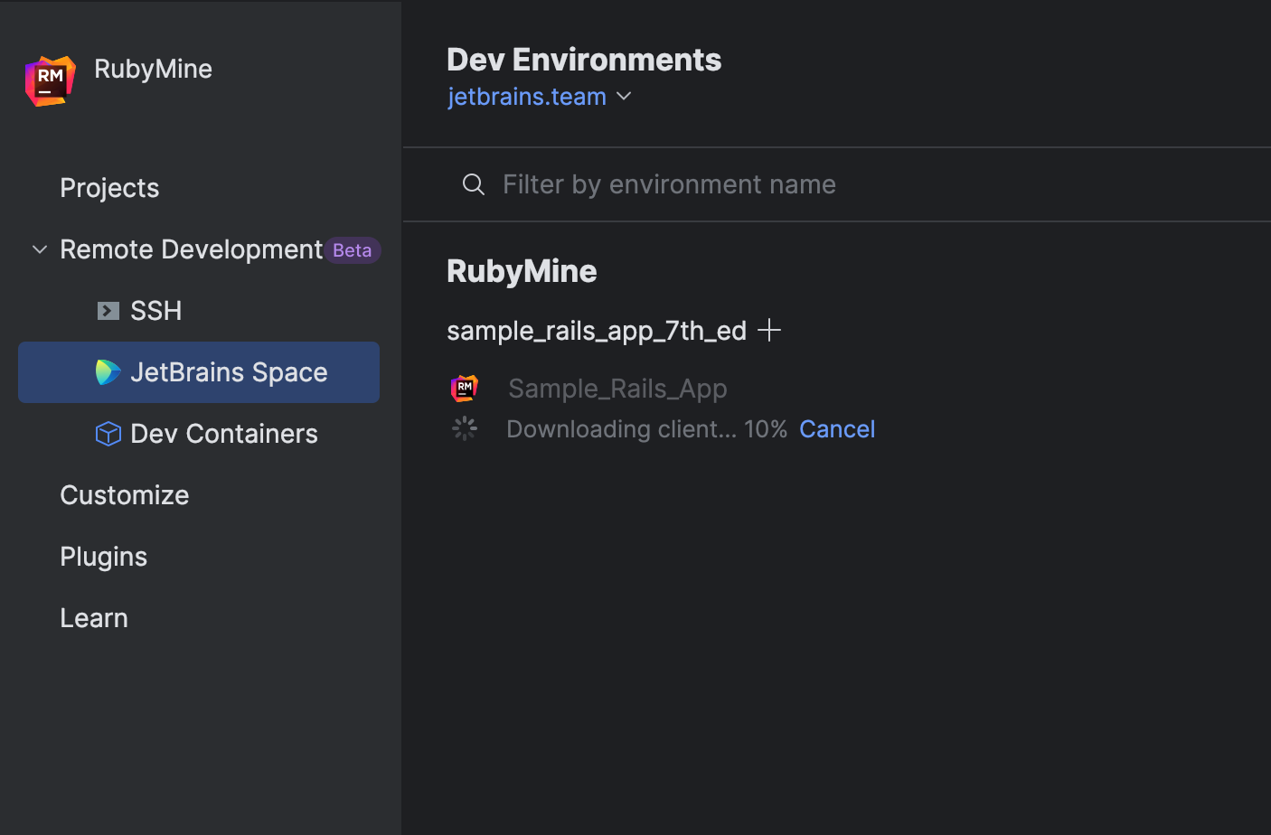
Task: Select the SSH connection icon
Action: click(108, 310)
